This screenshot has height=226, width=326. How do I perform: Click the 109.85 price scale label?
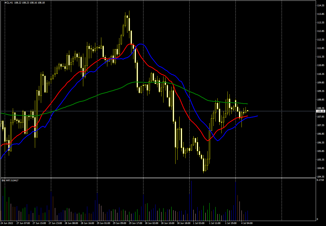[320, 82]
